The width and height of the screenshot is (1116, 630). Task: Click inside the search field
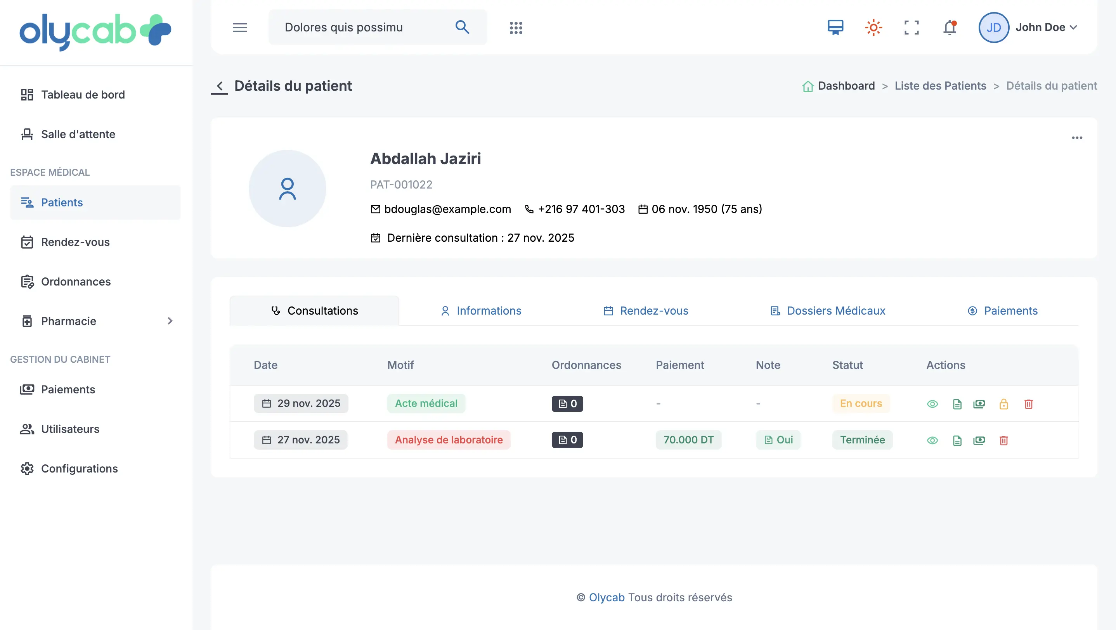pyautogui.click(x=364, y=27)
